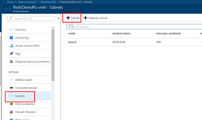Image resolution: width=202 pixels, height=120 pixels.
Task: Click the Activity log icon
Action: coord(11,38)
